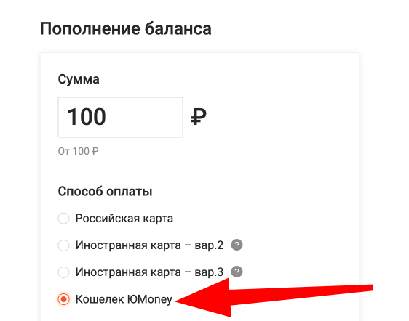409x321 pixels.
Task: Click the От 100 ₽ minimum hint
Action: 79,151
